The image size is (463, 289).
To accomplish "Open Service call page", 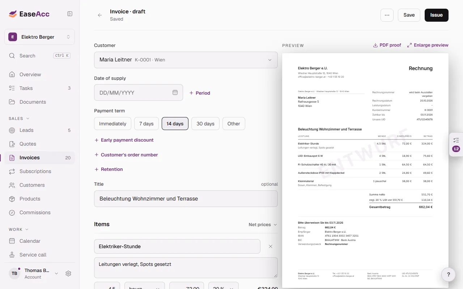I will 40,255.
